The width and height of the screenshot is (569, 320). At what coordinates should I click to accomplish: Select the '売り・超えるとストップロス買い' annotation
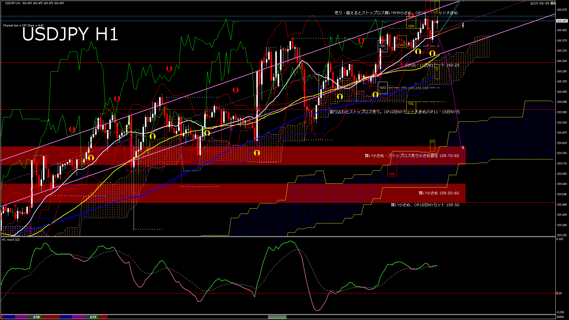tap(396, 13)
